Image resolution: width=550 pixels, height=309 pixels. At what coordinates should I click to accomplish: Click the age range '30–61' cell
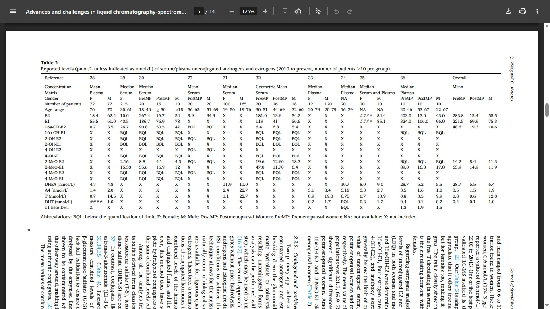coord(126,110)
